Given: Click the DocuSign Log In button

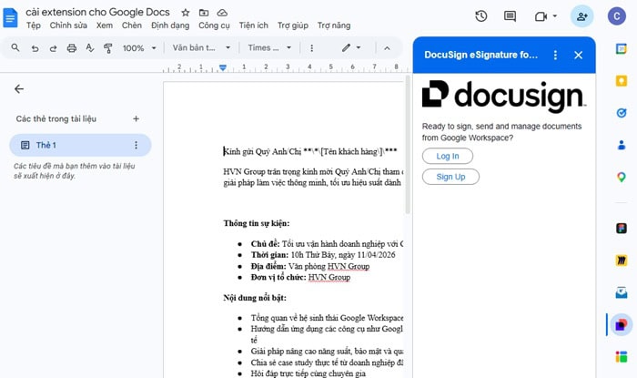Looking at the screenshot, I should [x=447, y=157].
